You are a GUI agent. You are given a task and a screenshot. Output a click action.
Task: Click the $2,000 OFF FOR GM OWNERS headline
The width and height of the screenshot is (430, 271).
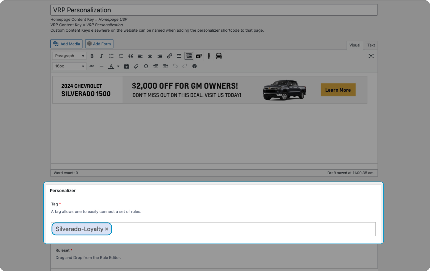[x=185, y=86]
